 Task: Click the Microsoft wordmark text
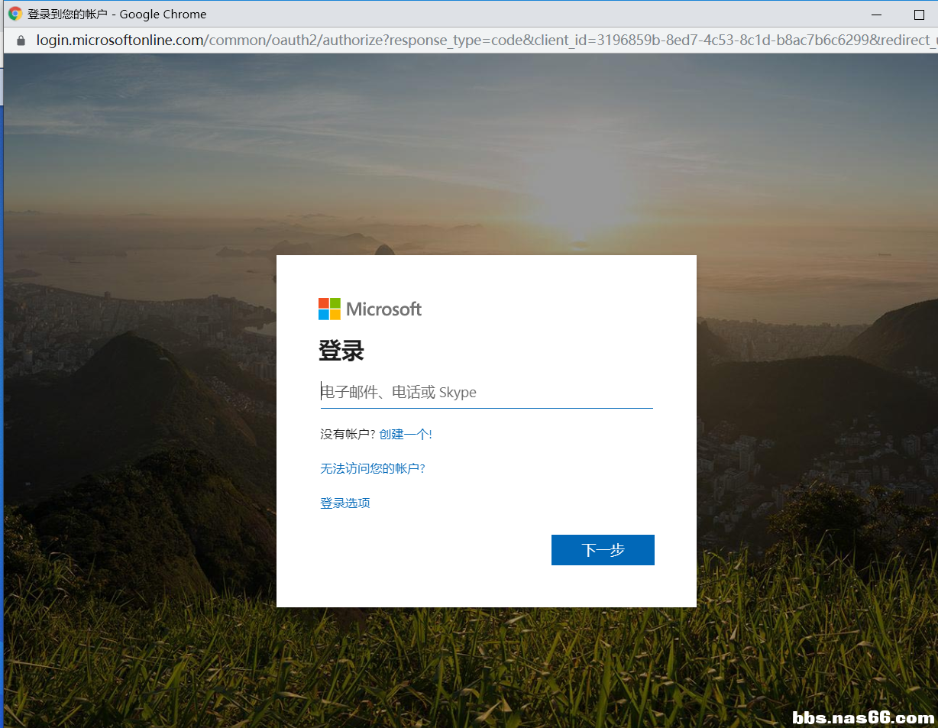pos(383,309)
